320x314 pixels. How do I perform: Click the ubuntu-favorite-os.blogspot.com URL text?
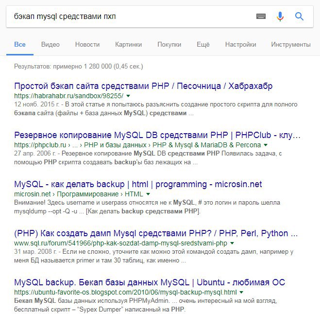pyautogui.click(x=125, y=292)
